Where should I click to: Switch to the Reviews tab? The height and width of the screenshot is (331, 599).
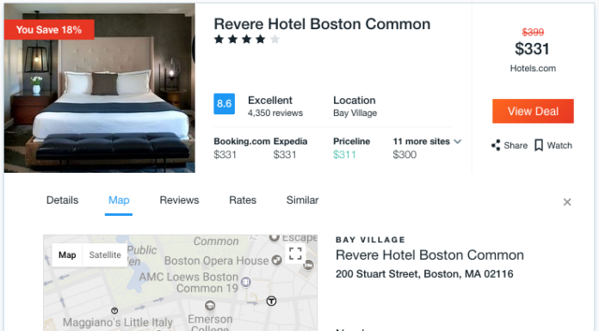pos(179,200)
